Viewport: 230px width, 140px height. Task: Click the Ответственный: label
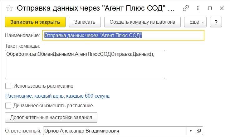pyautogui.click(x=23, y=131)
